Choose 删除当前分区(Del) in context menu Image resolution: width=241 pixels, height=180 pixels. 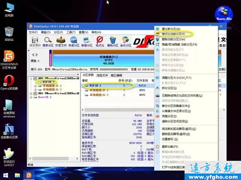point(186,39)
